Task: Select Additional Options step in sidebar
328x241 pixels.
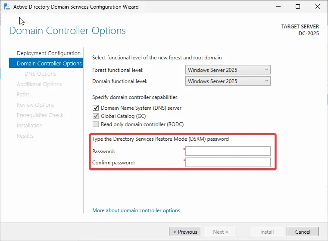Action: click(x=39, y=84)
